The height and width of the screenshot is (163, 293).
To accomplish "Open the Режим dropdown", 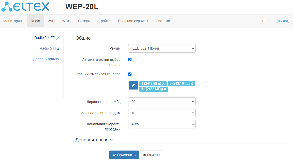I will point(162,48).
